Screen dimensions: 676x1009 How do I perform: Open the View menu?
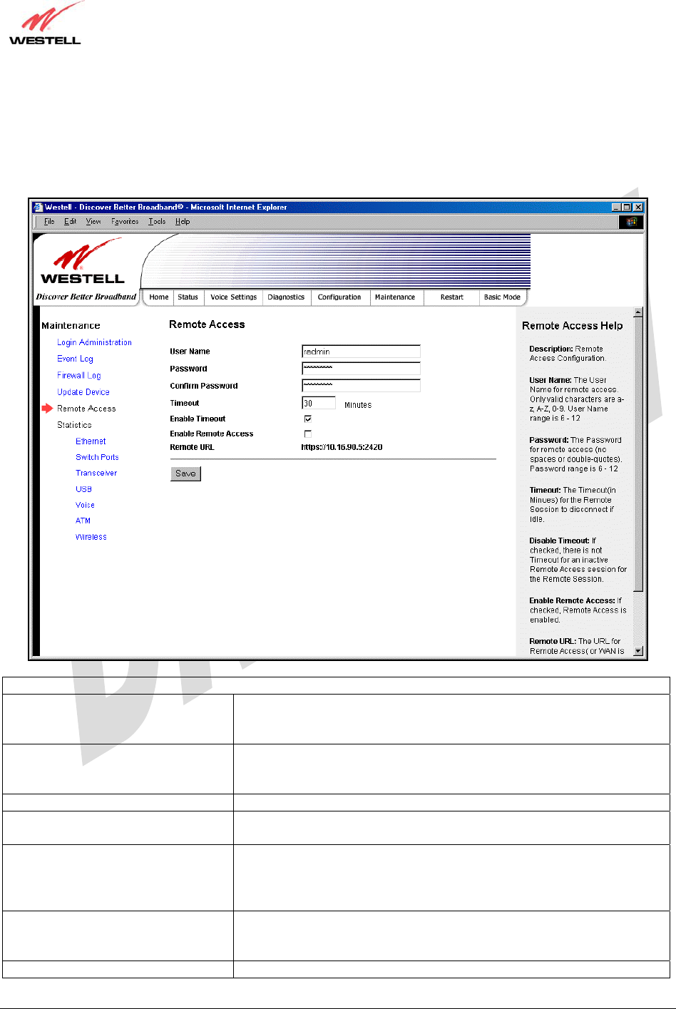[93, 222]
